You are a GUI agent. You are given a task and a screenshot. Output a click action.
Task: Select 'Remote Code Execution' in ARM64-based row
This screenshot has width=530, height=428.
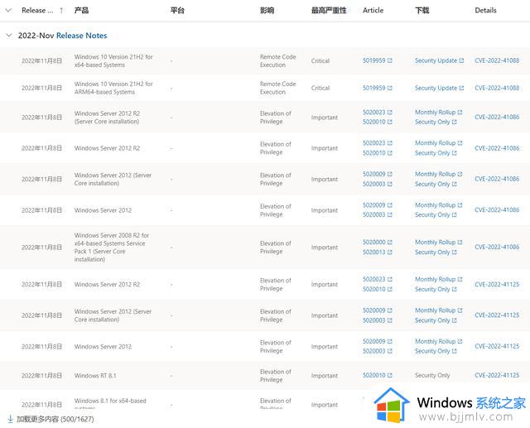[x=278, y=88]
